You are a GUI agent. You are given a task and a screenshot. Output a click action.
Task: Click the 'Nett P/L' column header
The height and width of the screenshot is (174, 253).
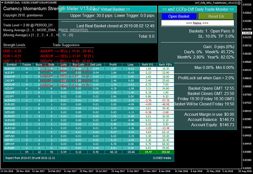[x=148, y=65]
